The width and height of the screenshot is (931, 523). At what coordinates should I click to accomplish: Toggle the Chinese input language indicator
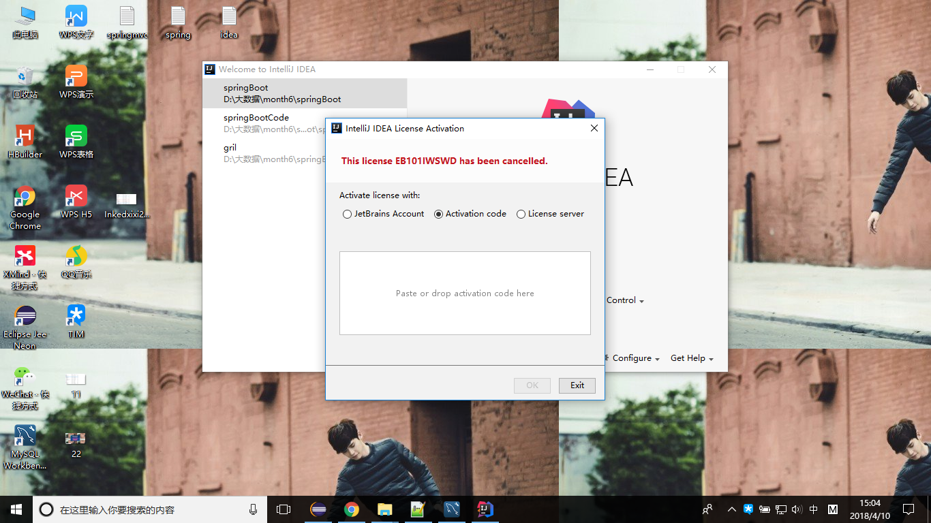coord(814,509)
